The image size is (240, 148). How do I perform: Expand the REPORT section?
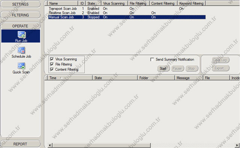tap(20, 144)
